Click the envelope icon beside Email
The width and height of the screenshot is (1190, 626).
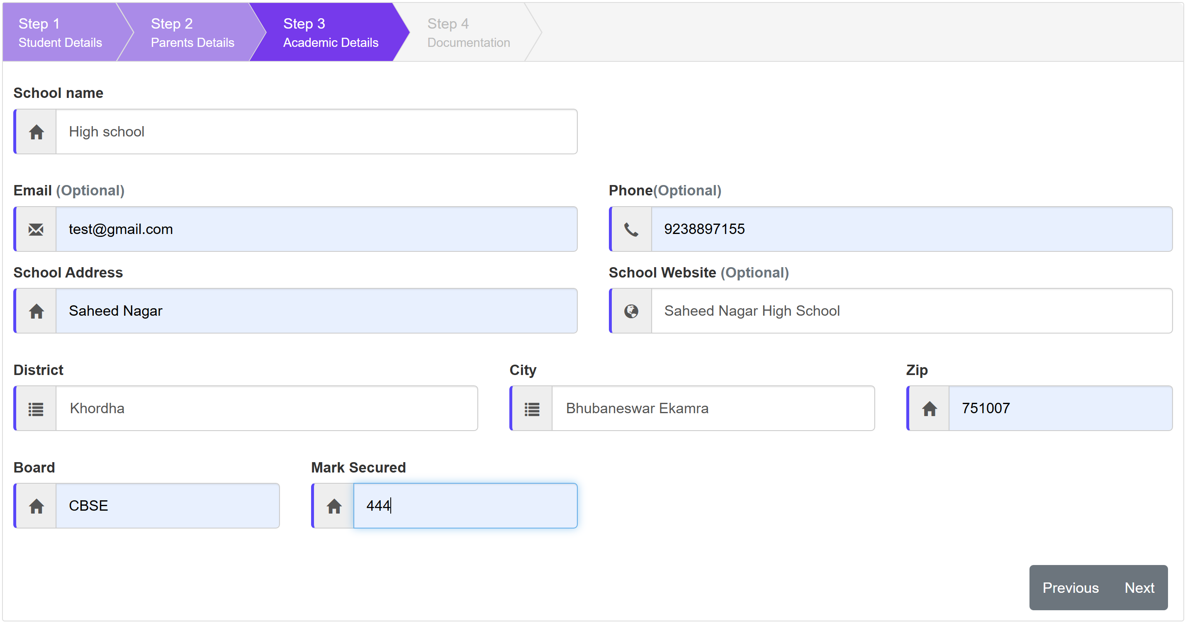[36, 229]
